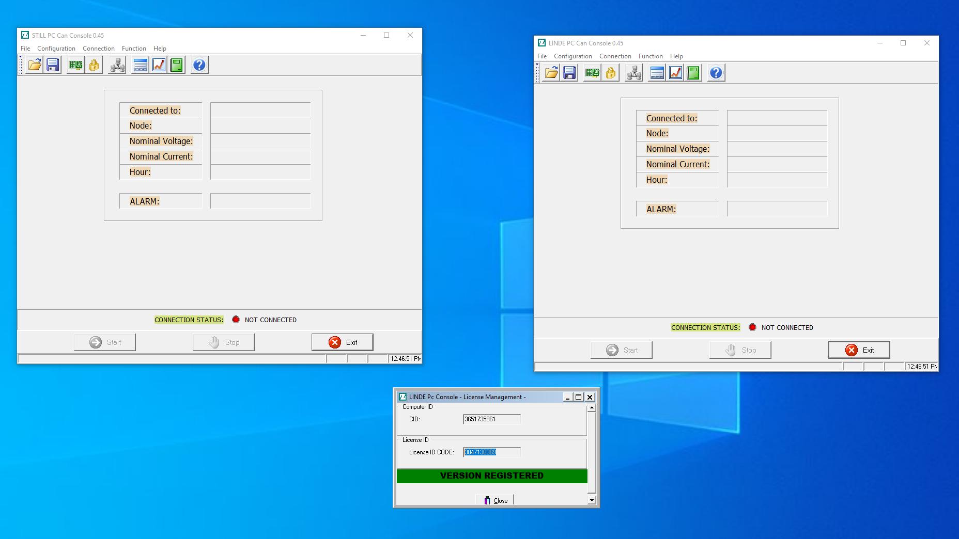Viewport: 959px width, 539px height.
Task: Close License Management dialog with X
Action: pos(590,397)
